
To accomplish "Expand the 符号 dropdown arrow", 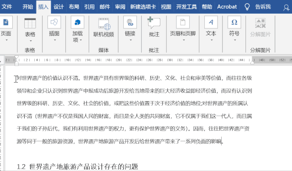I will 235,40.
